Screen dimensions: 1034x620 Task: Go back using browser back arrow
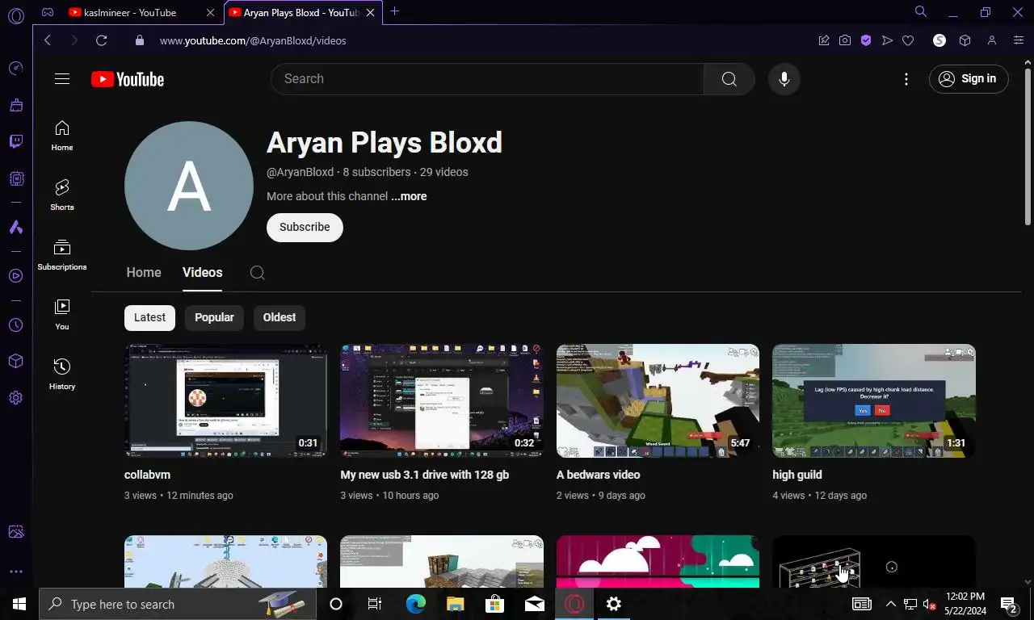coord(48,40)
